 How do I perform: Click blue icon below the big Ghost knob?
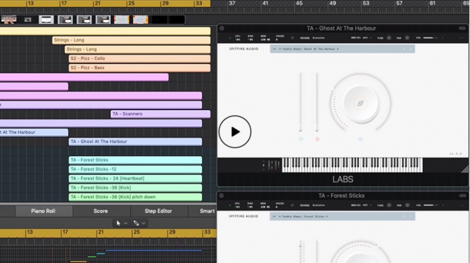pyautogui.click(x=360, y=139)
